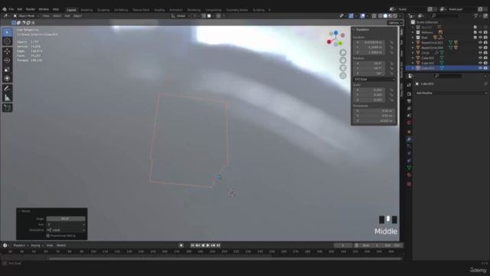Select Cube.002 in the outliner
Screen dimensions: 490x276
pos(427,63)
